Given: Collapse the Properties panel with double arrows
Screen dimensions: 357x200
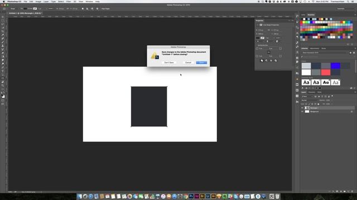Looking at the screenshot, I should [290, 21].
